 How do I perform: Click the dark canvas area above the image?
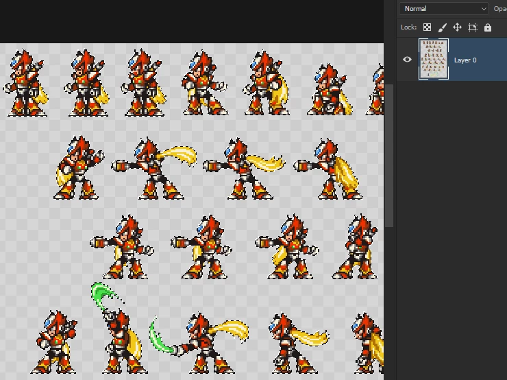click(x=192, y=21)
